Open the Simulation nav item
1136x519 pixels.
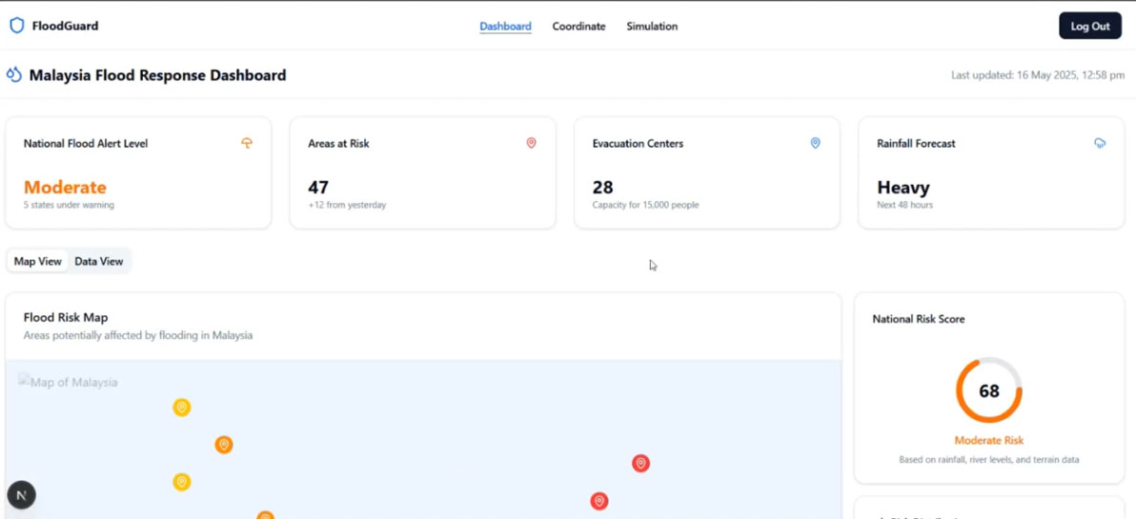tap(652, 26)
